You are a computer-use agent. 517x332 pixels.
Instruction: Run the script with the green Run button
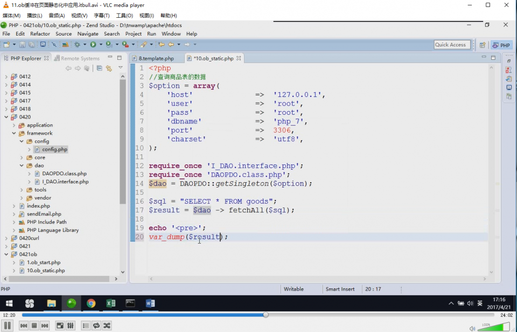pos(93,45)
